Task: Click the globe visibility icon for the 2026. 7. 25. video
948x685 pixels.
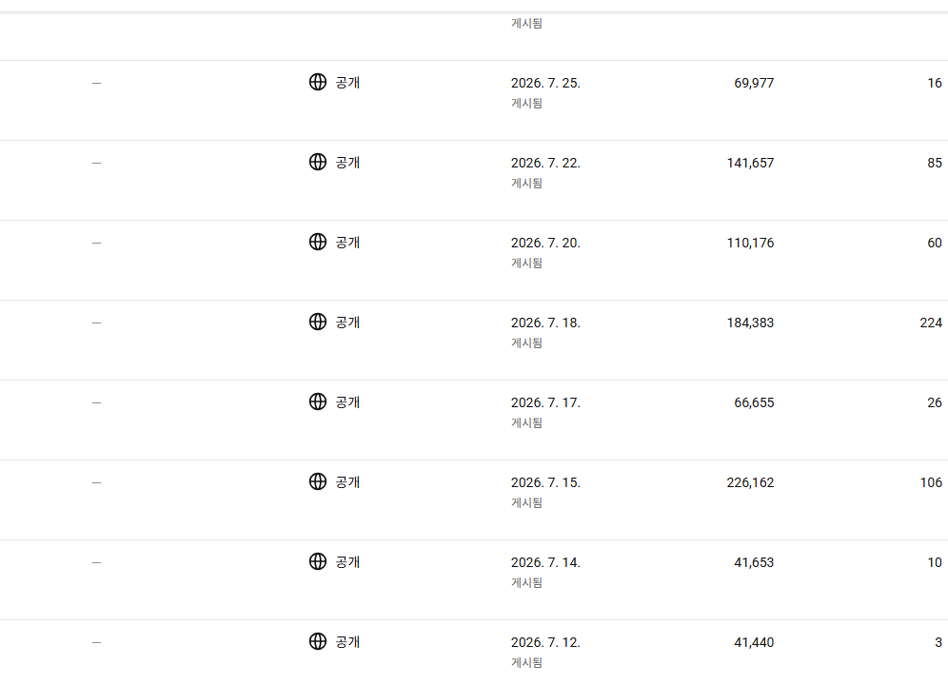Action: click(x=317, y=82)
